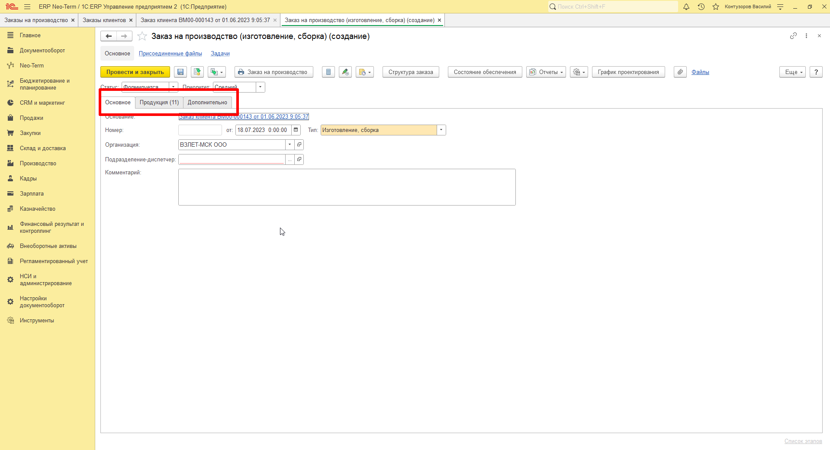Open calendar picker for order date
Image resolution: width=830 pixels, height=450 pixels.
[296, 130]
